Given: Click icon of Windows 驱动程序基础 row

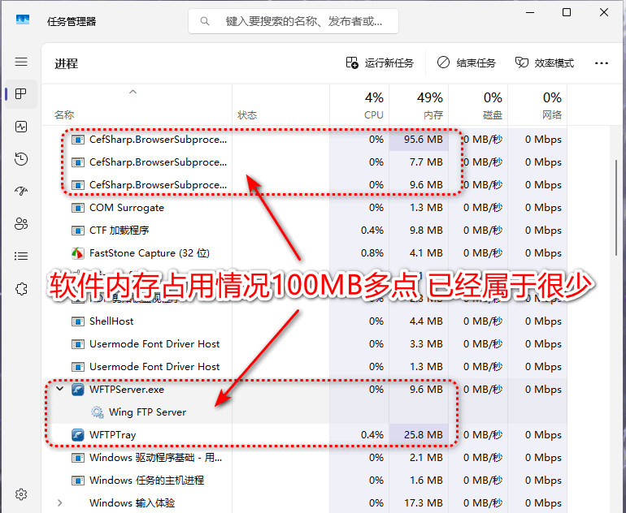Looking at the screenshot, I should (77, 458).
